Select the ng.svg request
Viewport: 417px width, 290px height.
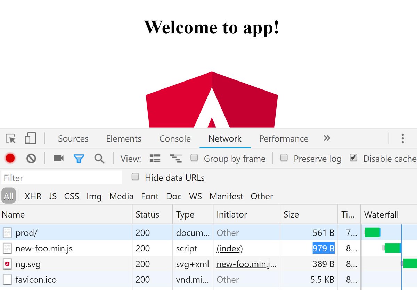(x=208, y=264)
